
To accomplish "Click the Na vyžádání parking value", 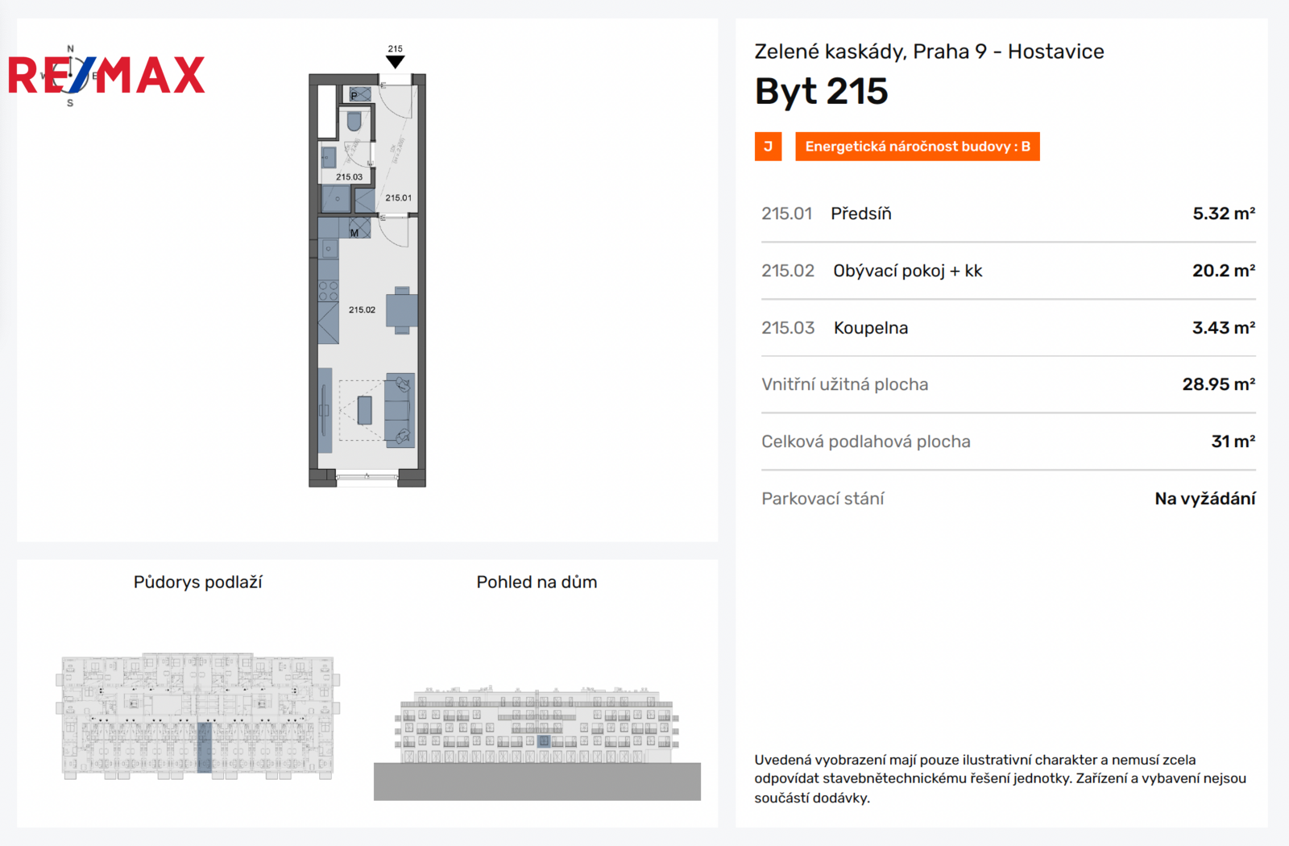I will tap(1204, 499).
